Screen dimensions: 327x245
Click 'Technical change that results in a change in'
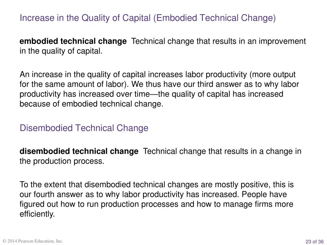222,151
